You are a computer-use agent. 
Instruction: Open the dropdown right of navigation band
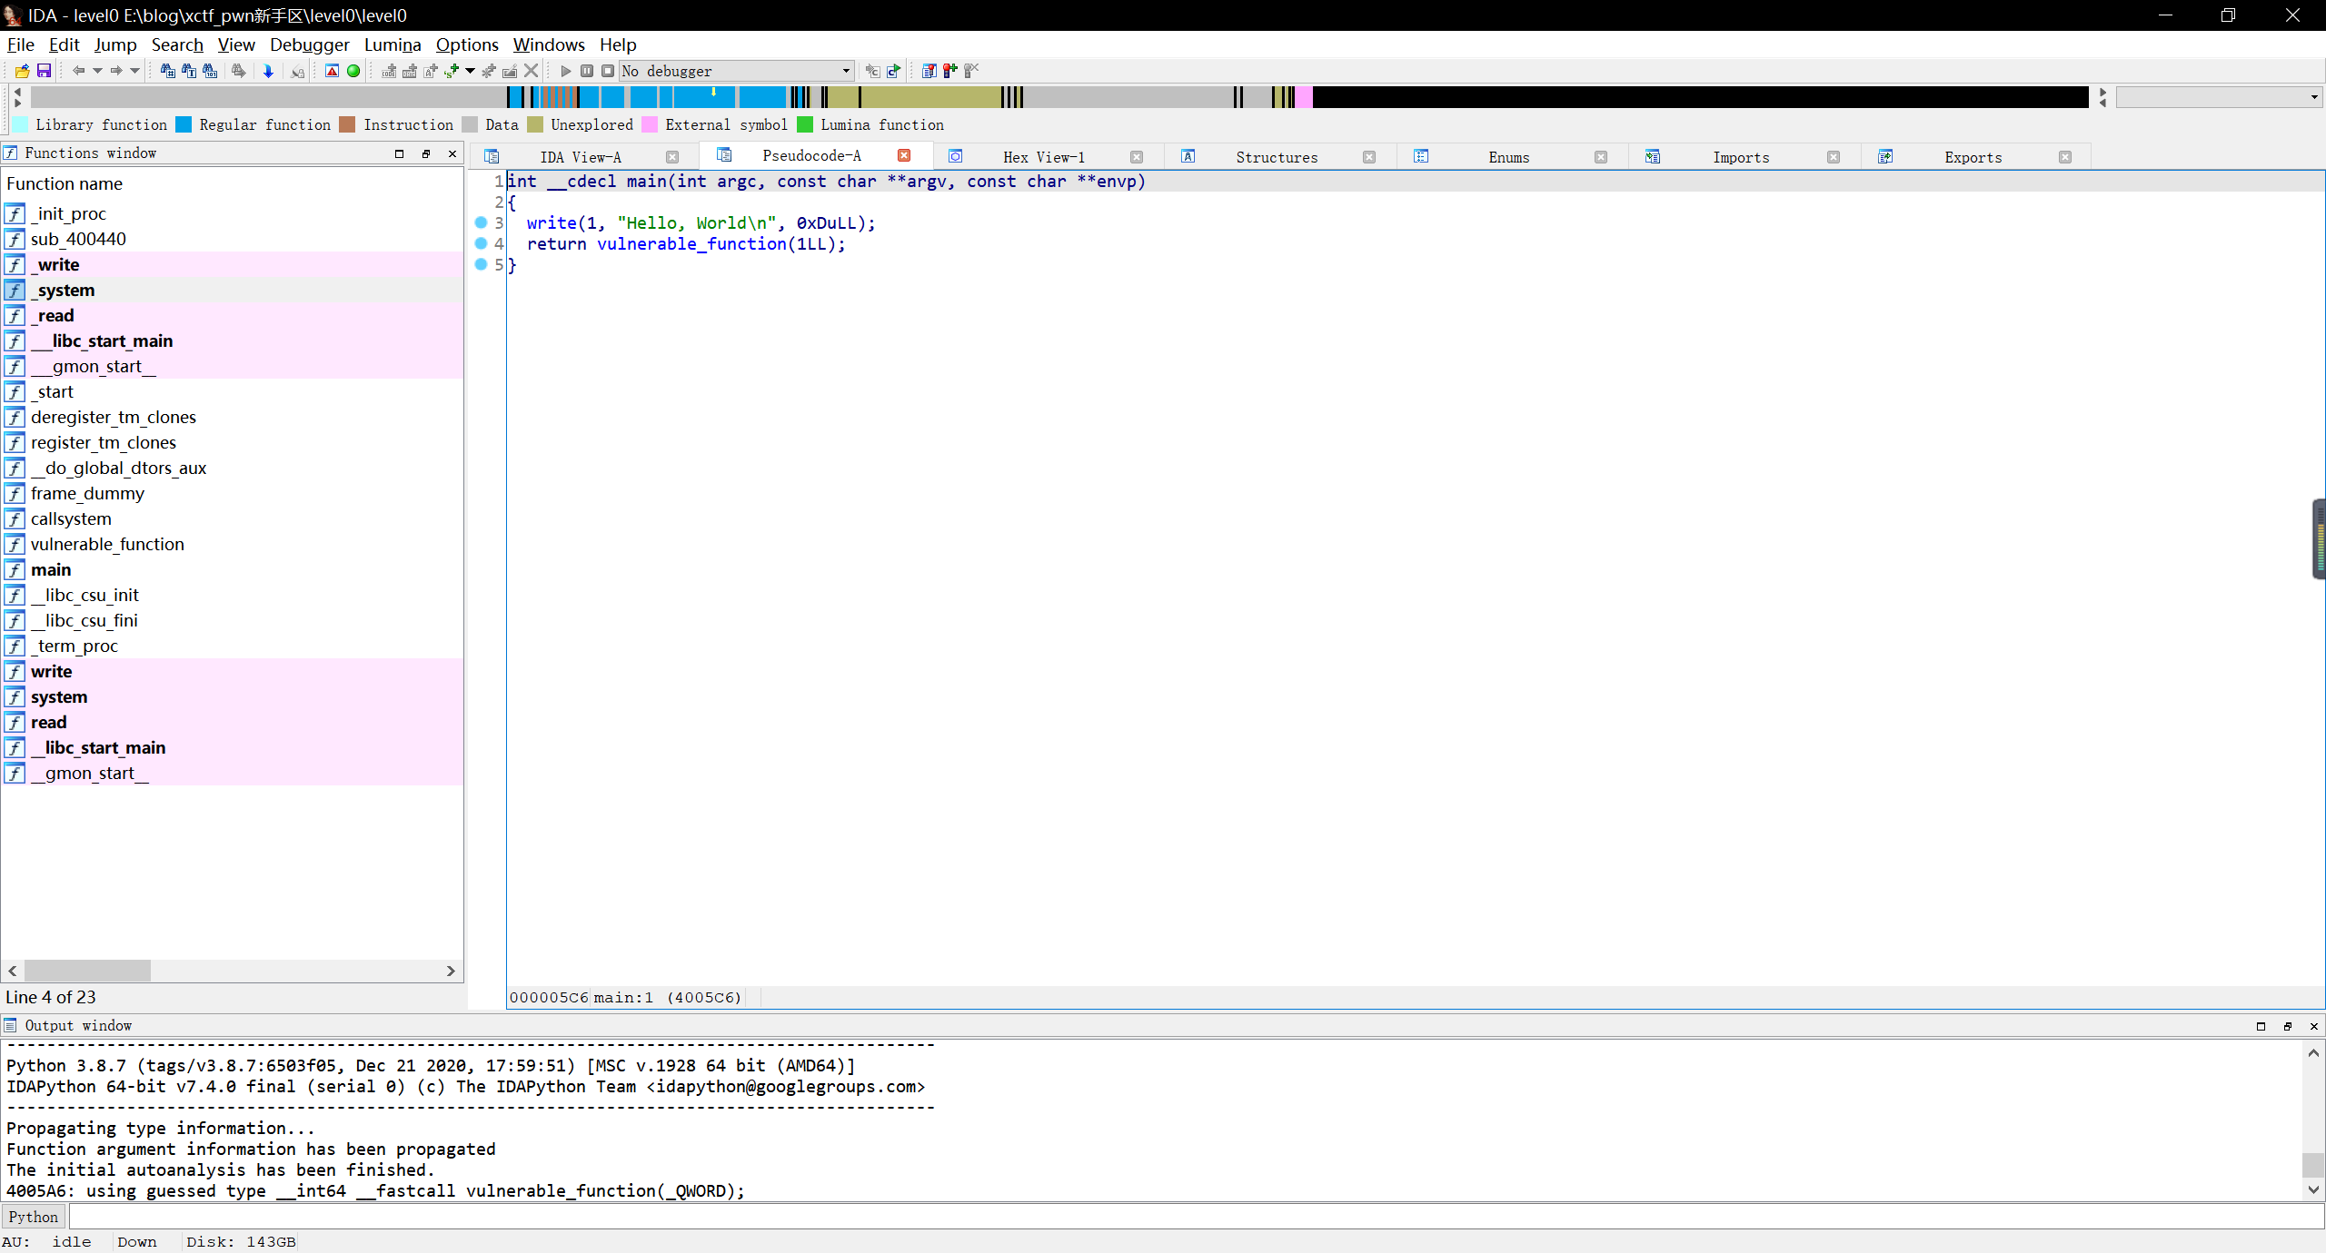2313,97
